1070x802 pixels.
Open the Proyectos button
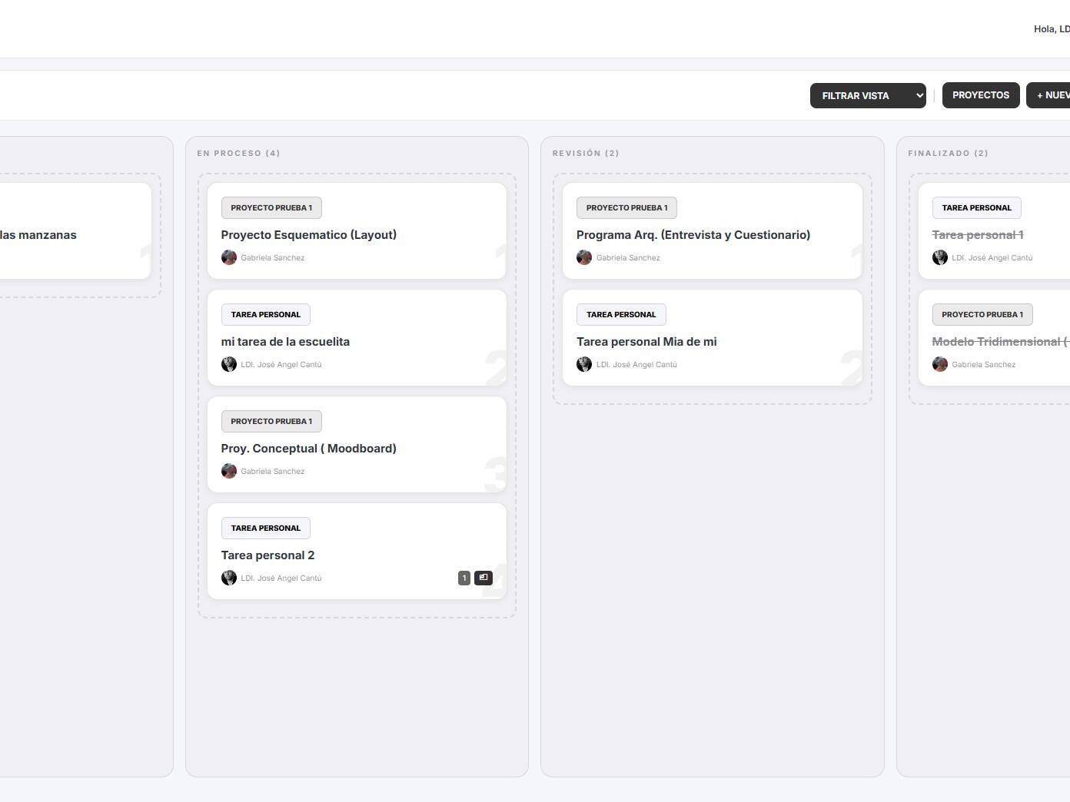click(981, 95)
